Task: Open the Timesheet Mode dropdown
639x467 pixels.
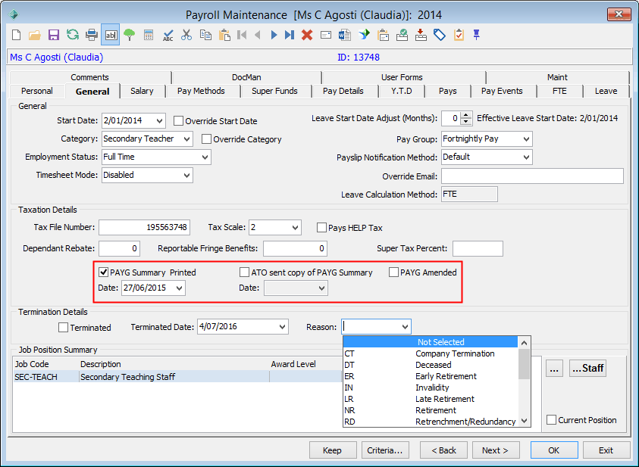Action: [x=187, y=176]
